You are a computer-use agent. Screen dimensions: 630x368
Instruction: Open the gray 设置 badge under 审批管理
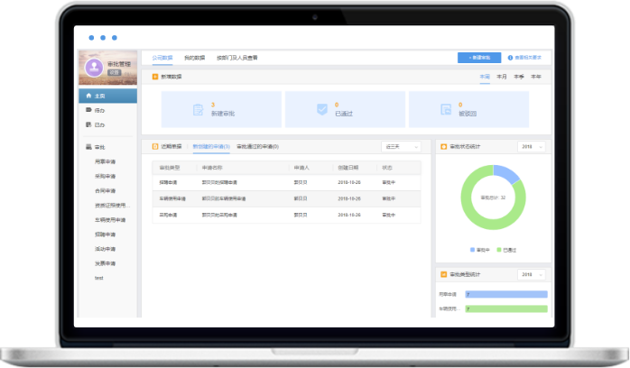114,73
